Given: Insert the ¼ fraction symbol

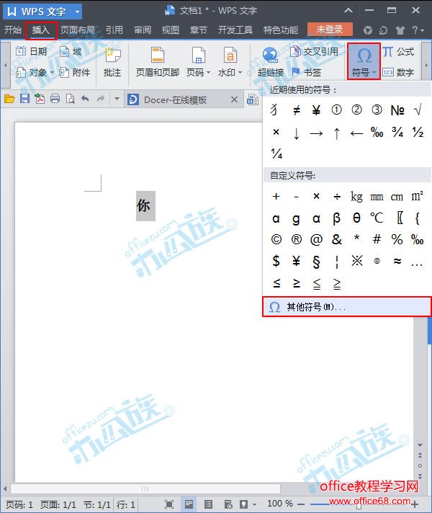Looking at the screenshot, I should (x=276, y=153).
